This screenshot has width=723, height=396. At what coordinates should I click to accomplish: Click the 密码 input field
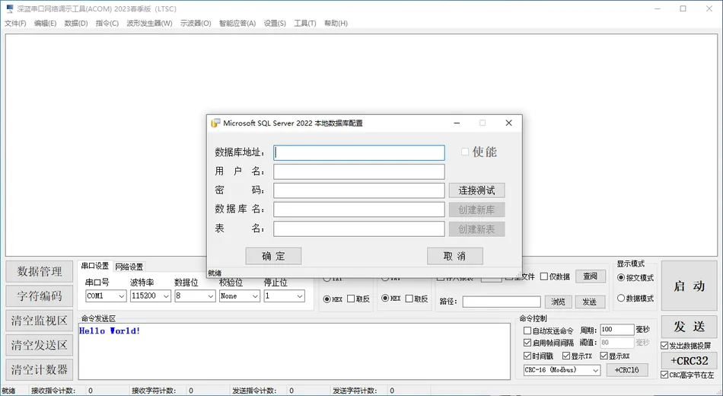359,190
